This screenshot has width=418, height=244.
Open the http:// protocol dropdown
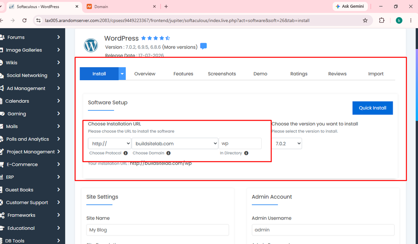[109, 143]
